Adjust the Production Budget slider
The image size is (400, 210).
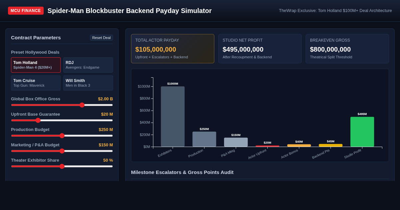click(x=62, y=136)
